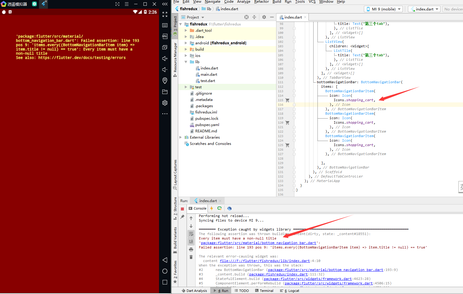Open index.dart run configuration dropdown
Screen dimensions: 463x294
424,9
